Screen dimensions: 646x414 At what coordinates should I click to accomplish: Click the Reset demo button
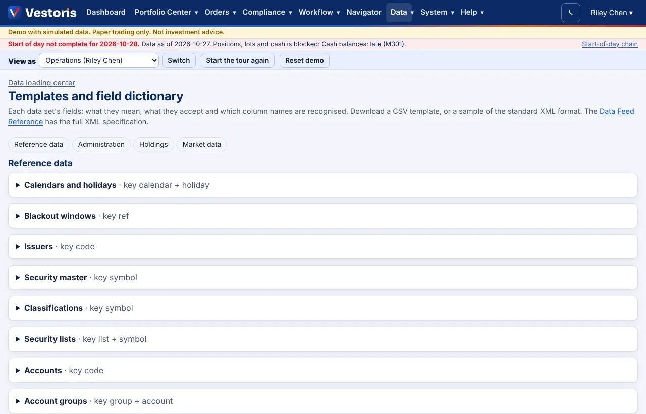click(304, 60)
